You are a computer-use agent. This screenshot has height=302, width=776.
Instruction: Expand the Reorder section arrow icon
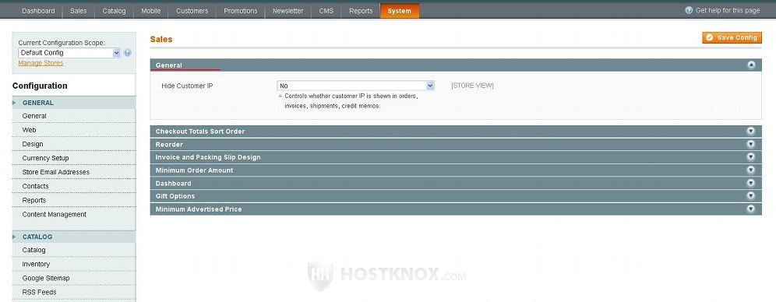pos(751,144)
